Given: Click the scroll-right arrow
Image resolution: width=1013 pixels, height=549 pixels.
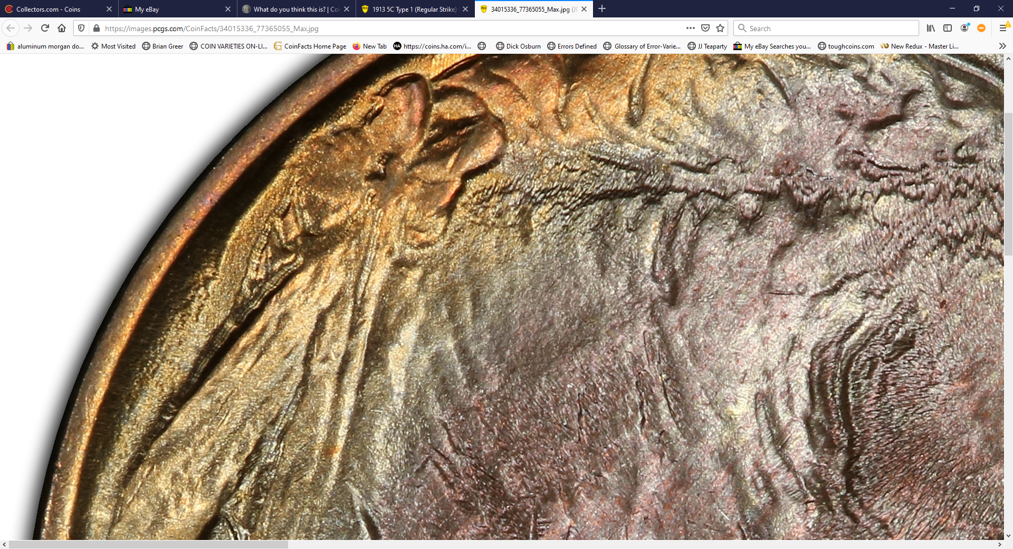Looking at the screenshot, I should (x=999, y=544).
